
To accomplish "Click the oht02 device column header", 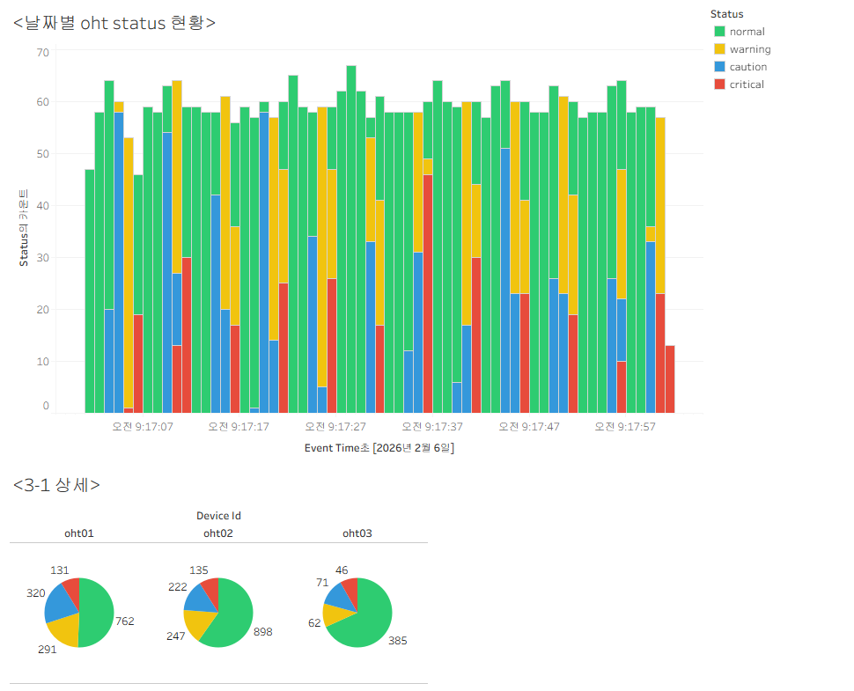I will (217, 533).
